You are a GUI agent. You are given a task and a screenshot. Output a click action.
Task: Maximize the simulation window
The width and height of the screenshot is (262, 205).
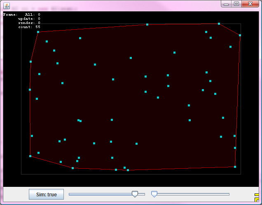(x=236, y=4)
